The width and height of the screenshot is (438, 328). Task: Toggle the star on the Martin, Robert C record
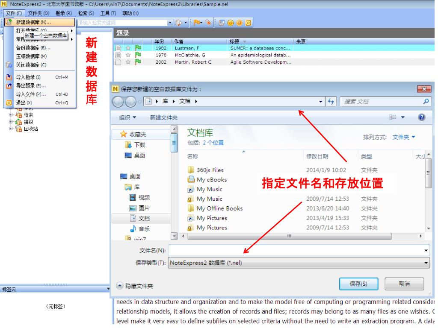[x=128, y=62]
